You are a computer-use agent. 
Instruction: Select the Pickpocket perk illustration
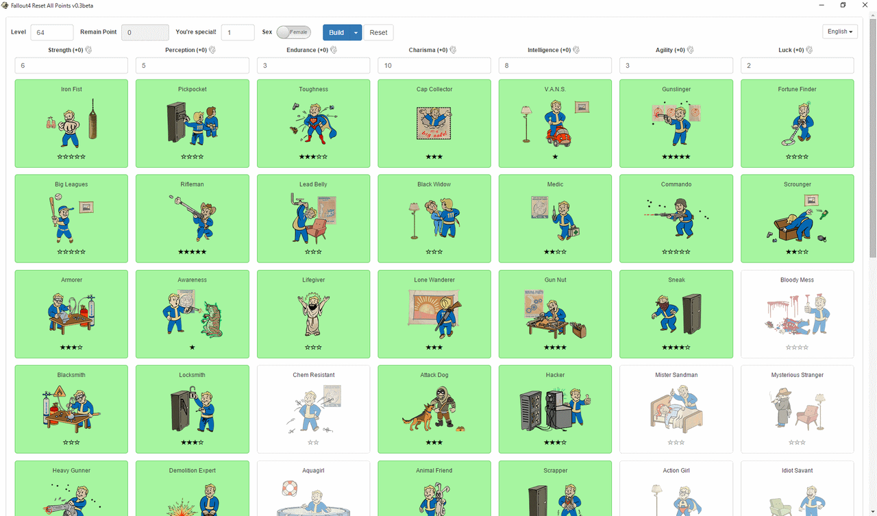pos(193,123)
